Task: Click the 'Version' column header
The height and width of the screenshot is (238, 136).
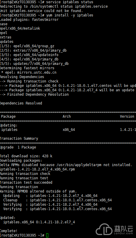Action: pyautogui.click(x=127, y=117)
